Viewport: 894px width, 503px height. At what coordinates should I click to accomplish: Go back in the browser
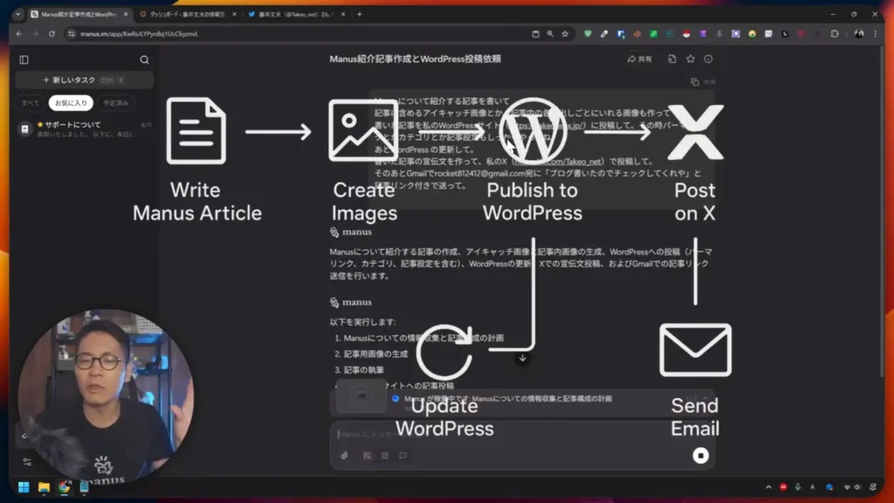[x=19, y=34]
